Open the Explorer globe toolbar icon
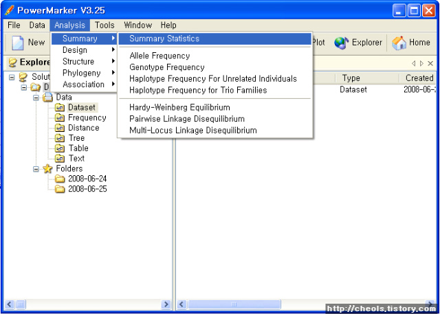The width and height of the screenshot is (440, 314). click(x=341, y=43)
